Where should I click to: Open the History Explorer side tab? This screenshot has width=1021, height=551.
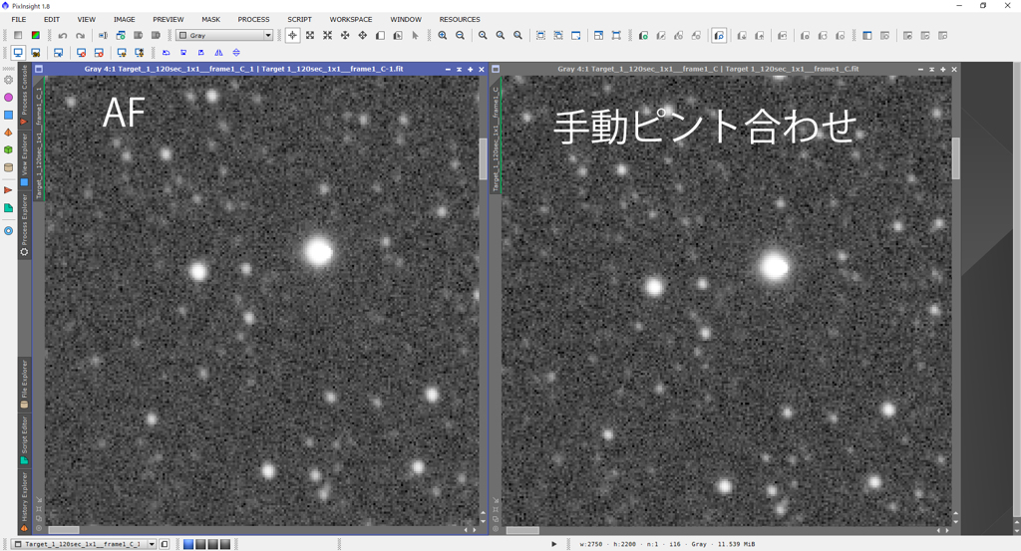(24, 501)
